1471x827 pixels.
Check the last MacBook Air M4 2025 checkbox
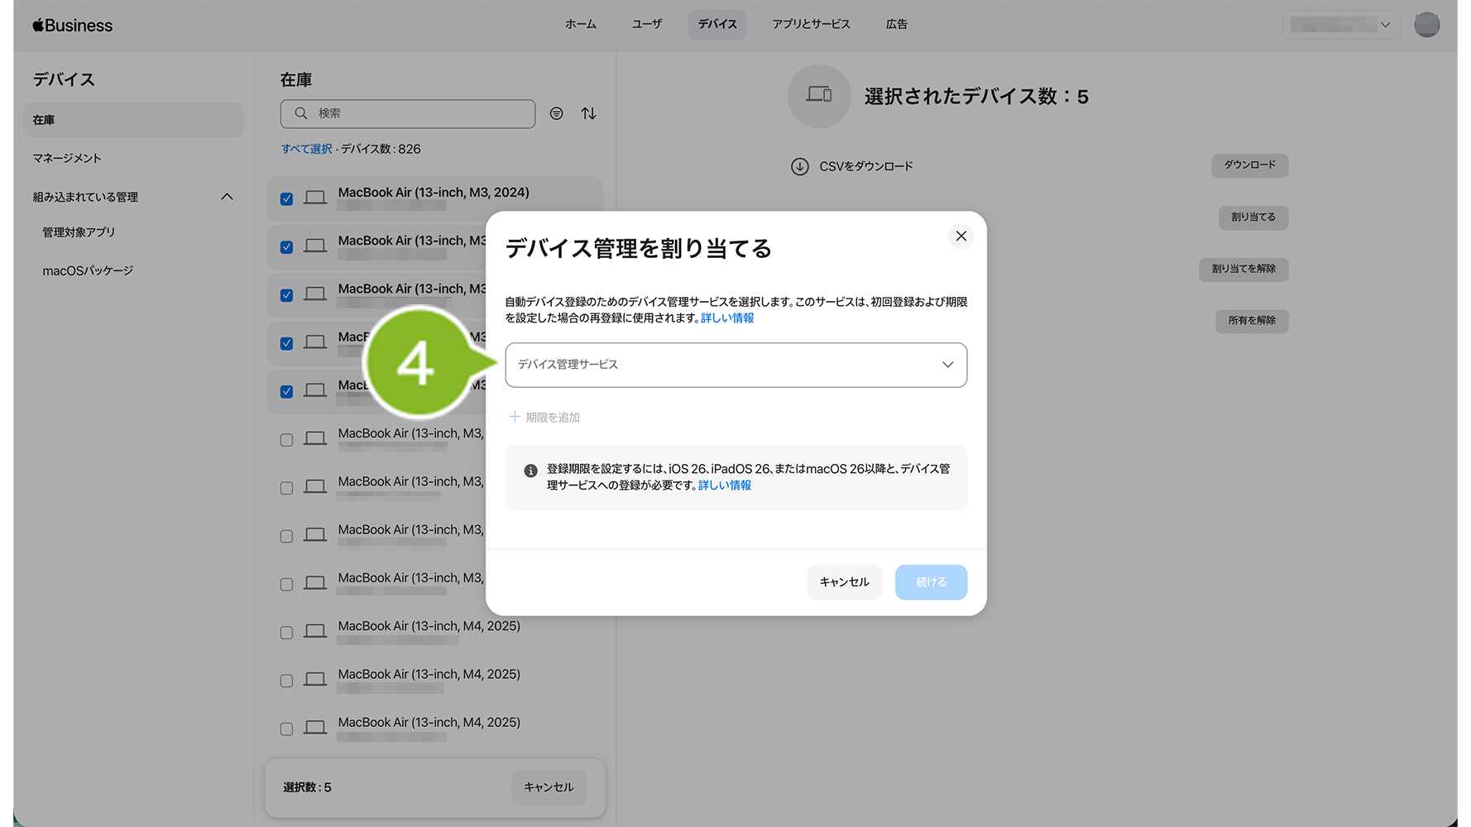286,729
